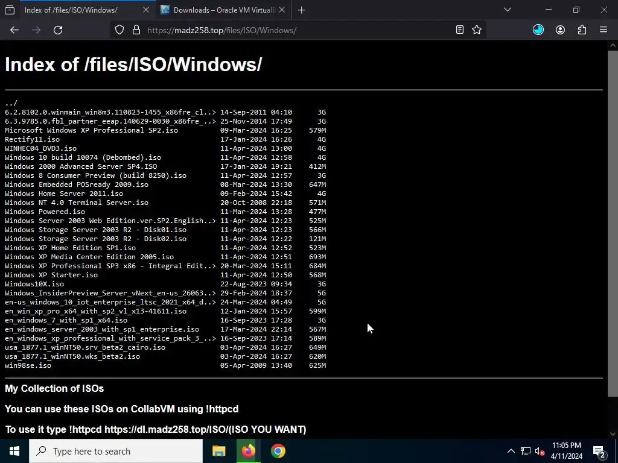Click en_win_xp_pro_x64_with_sp2_vl_x13-41611.iso
618x463 pixels.
96,312
